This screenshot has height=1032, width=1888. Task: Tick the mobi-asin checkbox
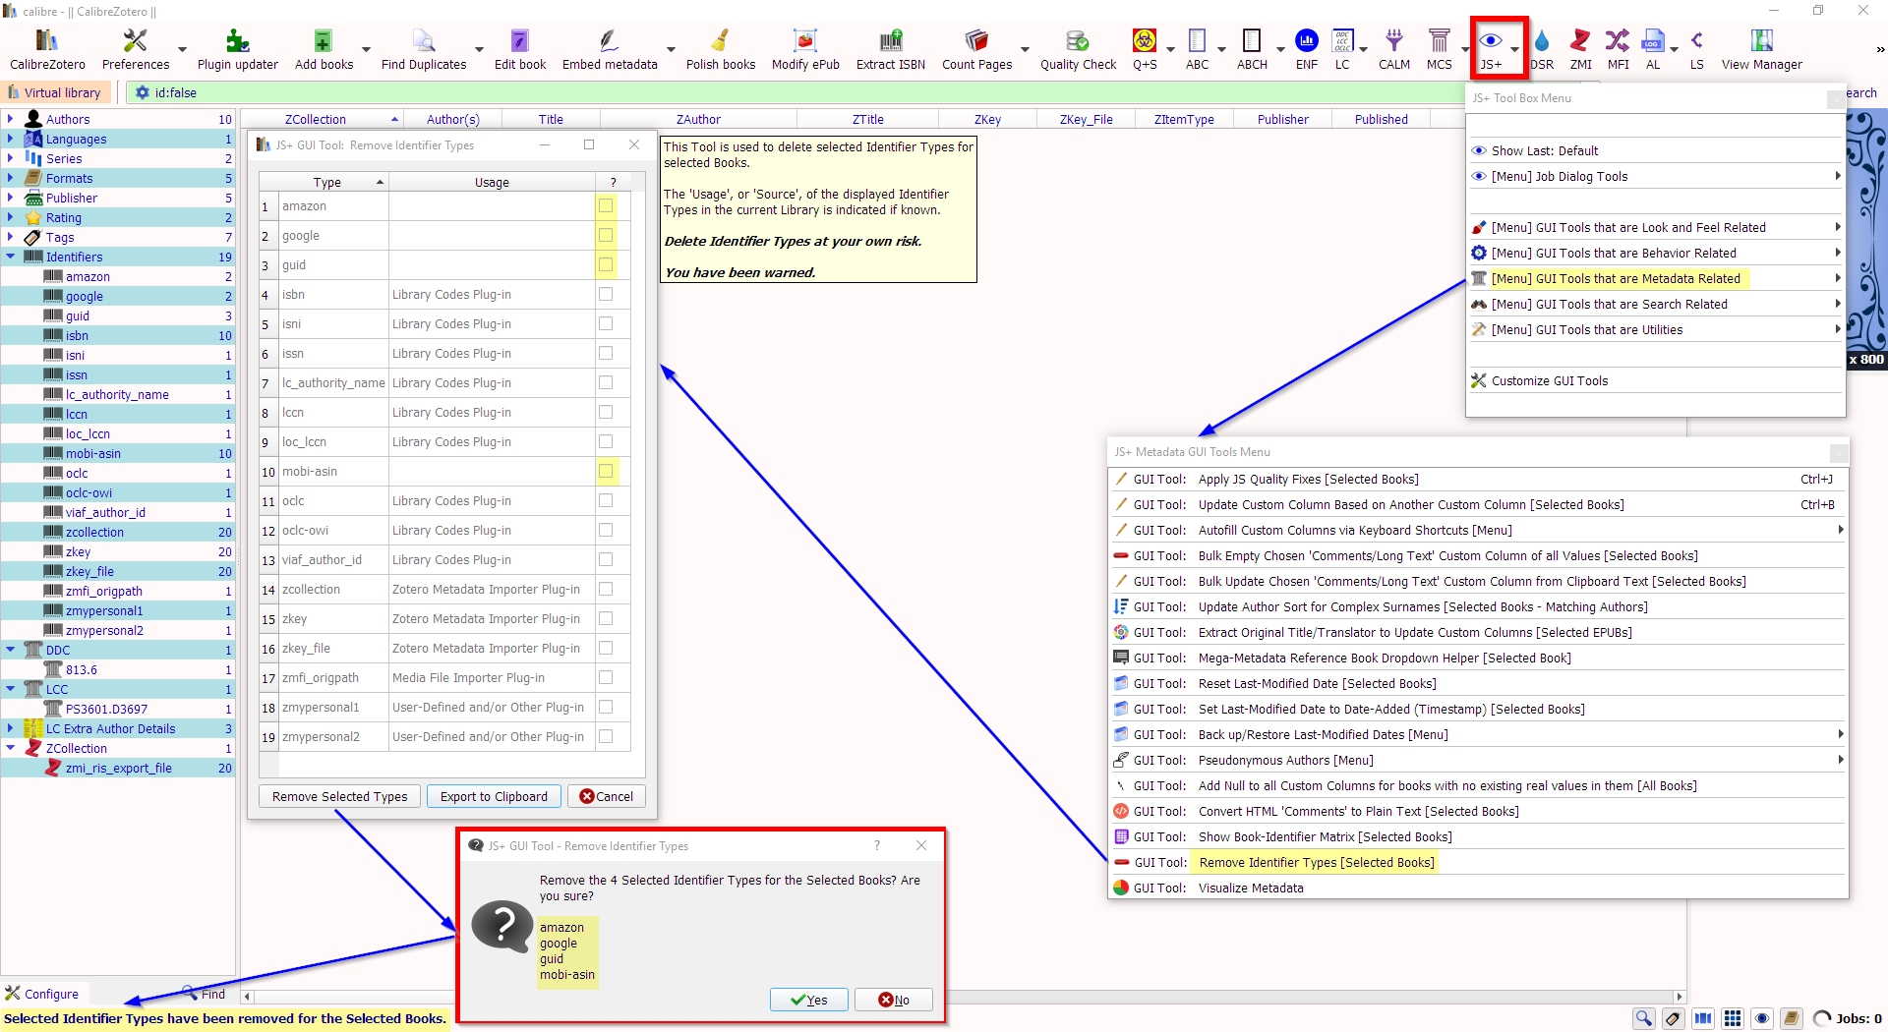click(x=606, y=471)
